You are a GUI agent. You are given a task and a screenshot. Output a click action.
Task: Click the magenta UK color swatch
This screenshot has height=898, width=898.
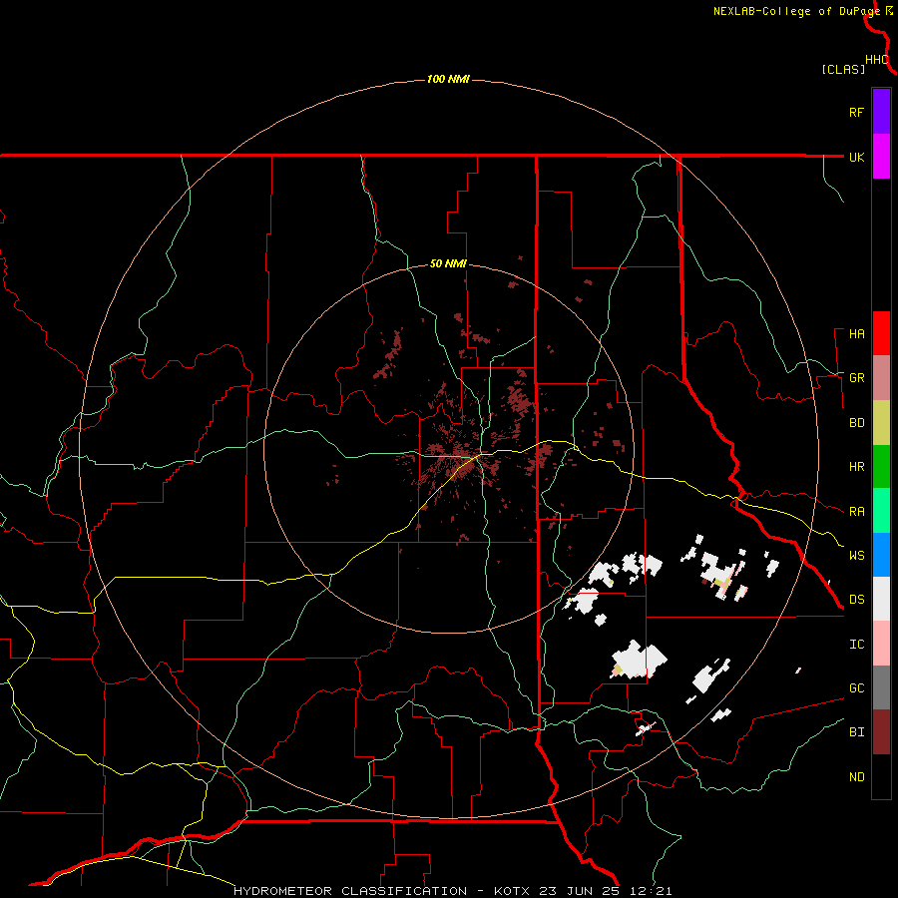[881, 157]
